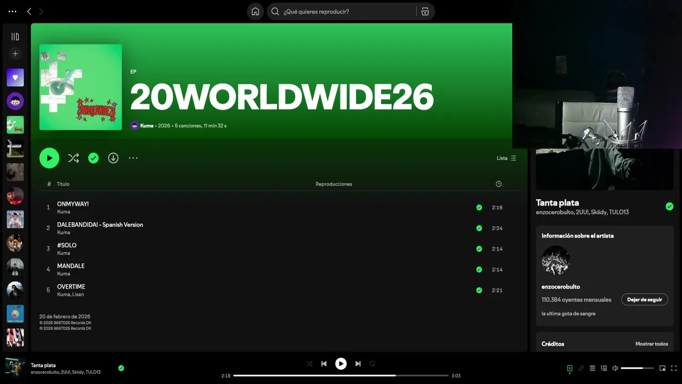Toggle EP saved-to-library checkmark
This screenshot has width=682, height=384.
tap(93, 158)
